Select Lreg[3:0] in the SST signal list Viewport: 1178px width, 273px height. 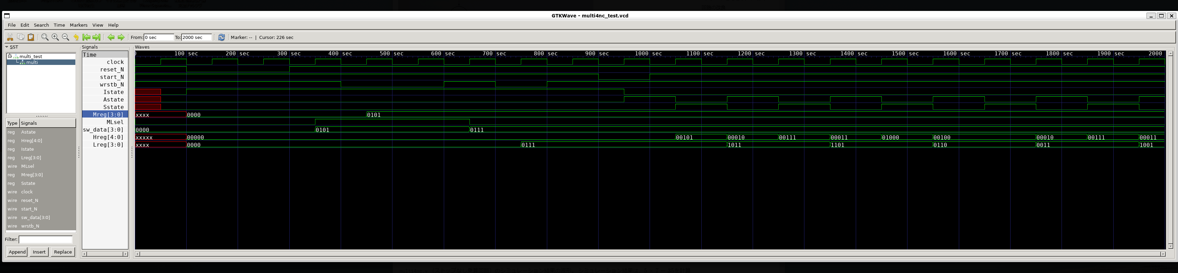41,158
